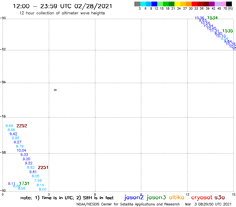This screenshot has height=207, width=236.
Task: Select the black swatch at the legend's end
Action: [229, 4]
